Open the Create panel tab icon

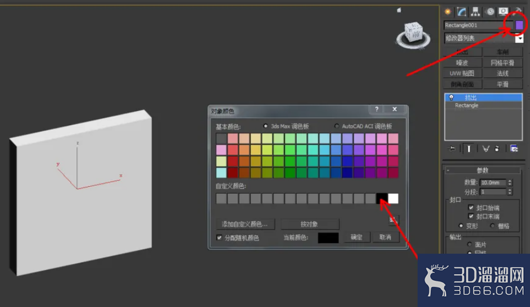coord(447,12)
